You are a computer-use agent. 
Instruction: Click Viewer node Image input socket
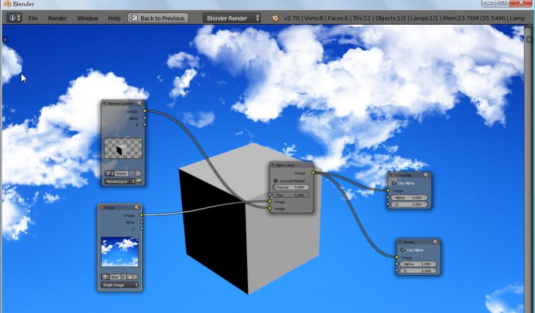[397, 257]
